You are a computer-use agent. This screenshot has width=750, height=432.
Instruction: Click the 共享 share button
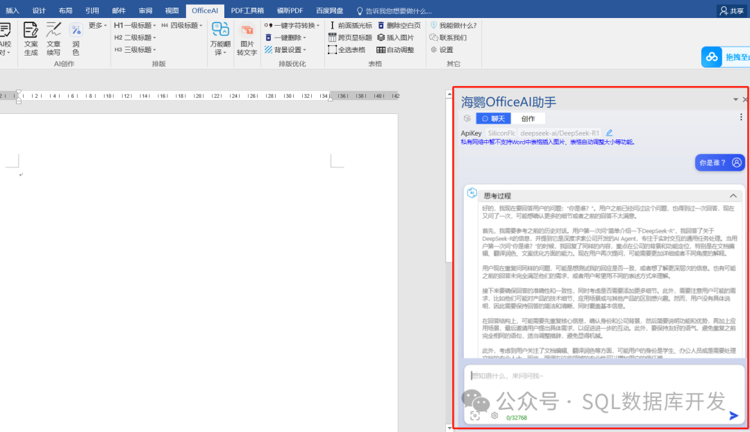coord(732,10)
